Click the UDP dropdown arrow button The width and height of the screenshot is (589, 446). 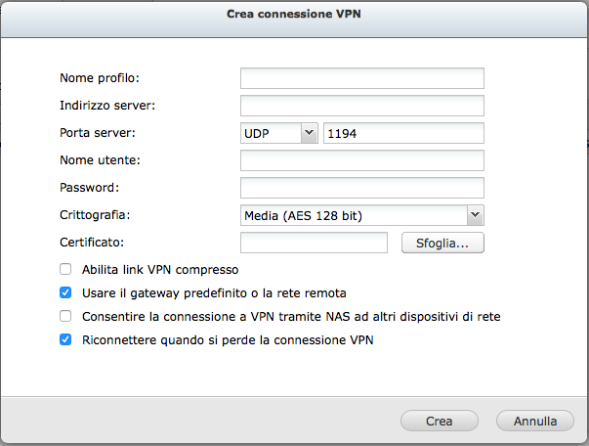coord(309,133)
